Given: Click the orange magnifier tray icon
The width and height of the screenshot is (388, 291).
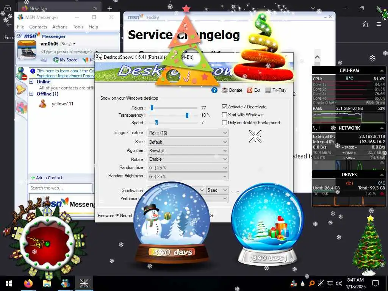Looking at the screenshot, I should pos(312,283).
